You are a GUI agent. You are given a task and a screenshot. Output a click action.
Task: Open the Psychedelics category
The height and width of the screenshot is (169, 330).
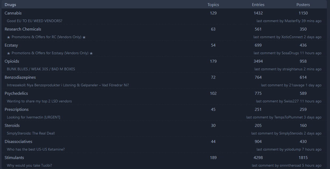click(x=16, y=93)
